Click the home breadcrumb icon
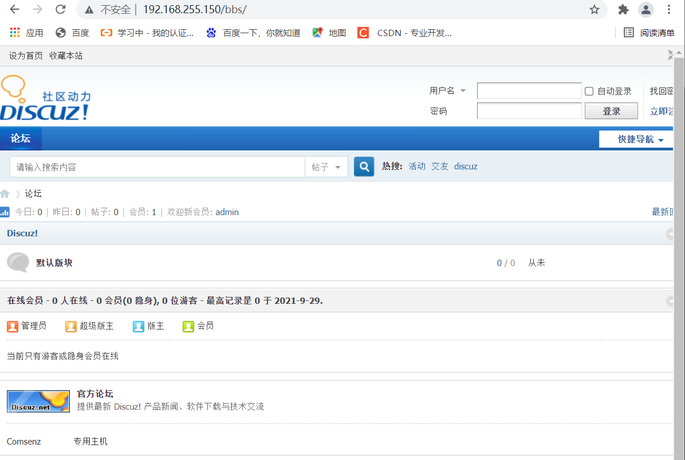 pos(5,194)
